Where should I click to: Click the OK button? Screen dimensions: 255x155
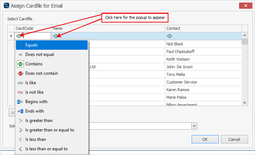point(205,139)
